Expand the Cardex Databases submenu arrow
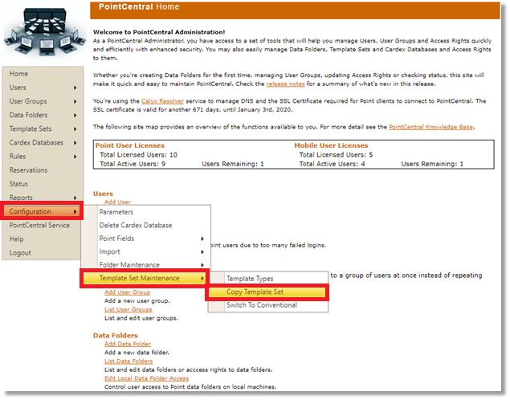This screenshot has height=400, width=510. click(x=75, y=143)
